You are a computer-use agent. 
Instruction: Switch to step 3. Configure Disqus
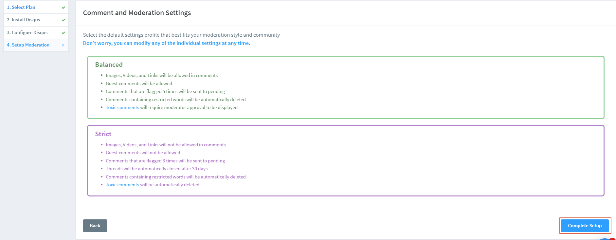pos(27,32)
